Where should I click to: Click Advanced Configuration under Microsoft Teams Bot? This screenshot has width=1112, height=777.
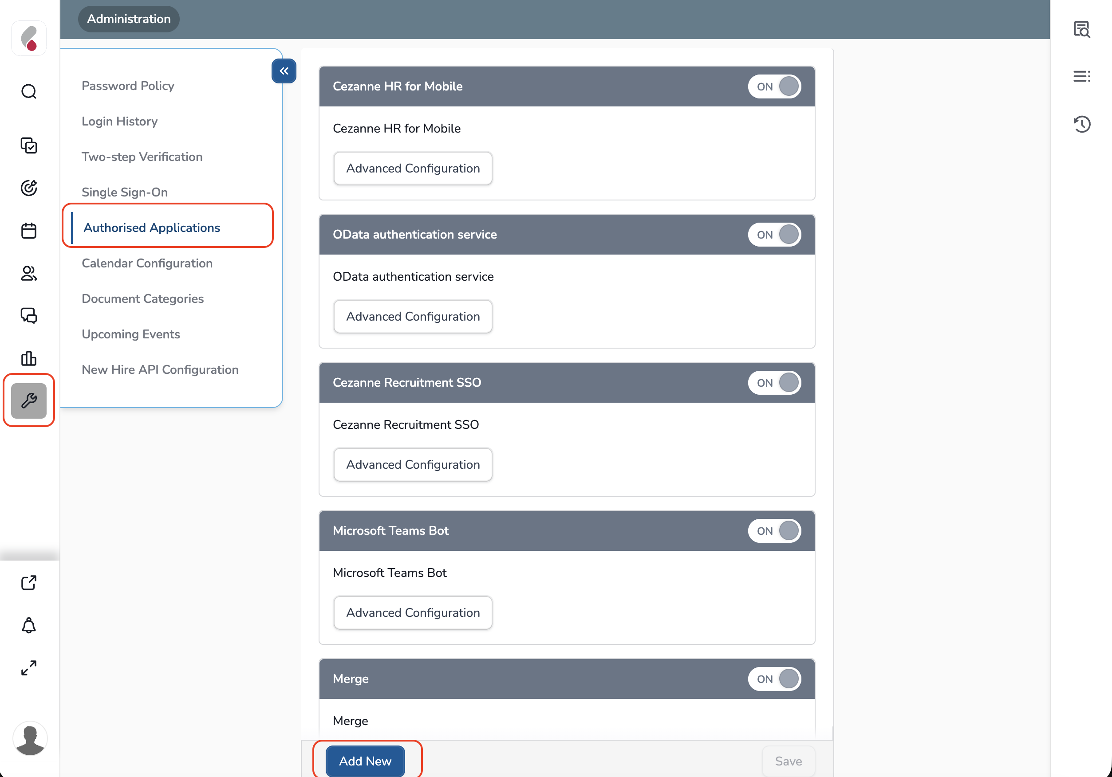coord(413,612)
